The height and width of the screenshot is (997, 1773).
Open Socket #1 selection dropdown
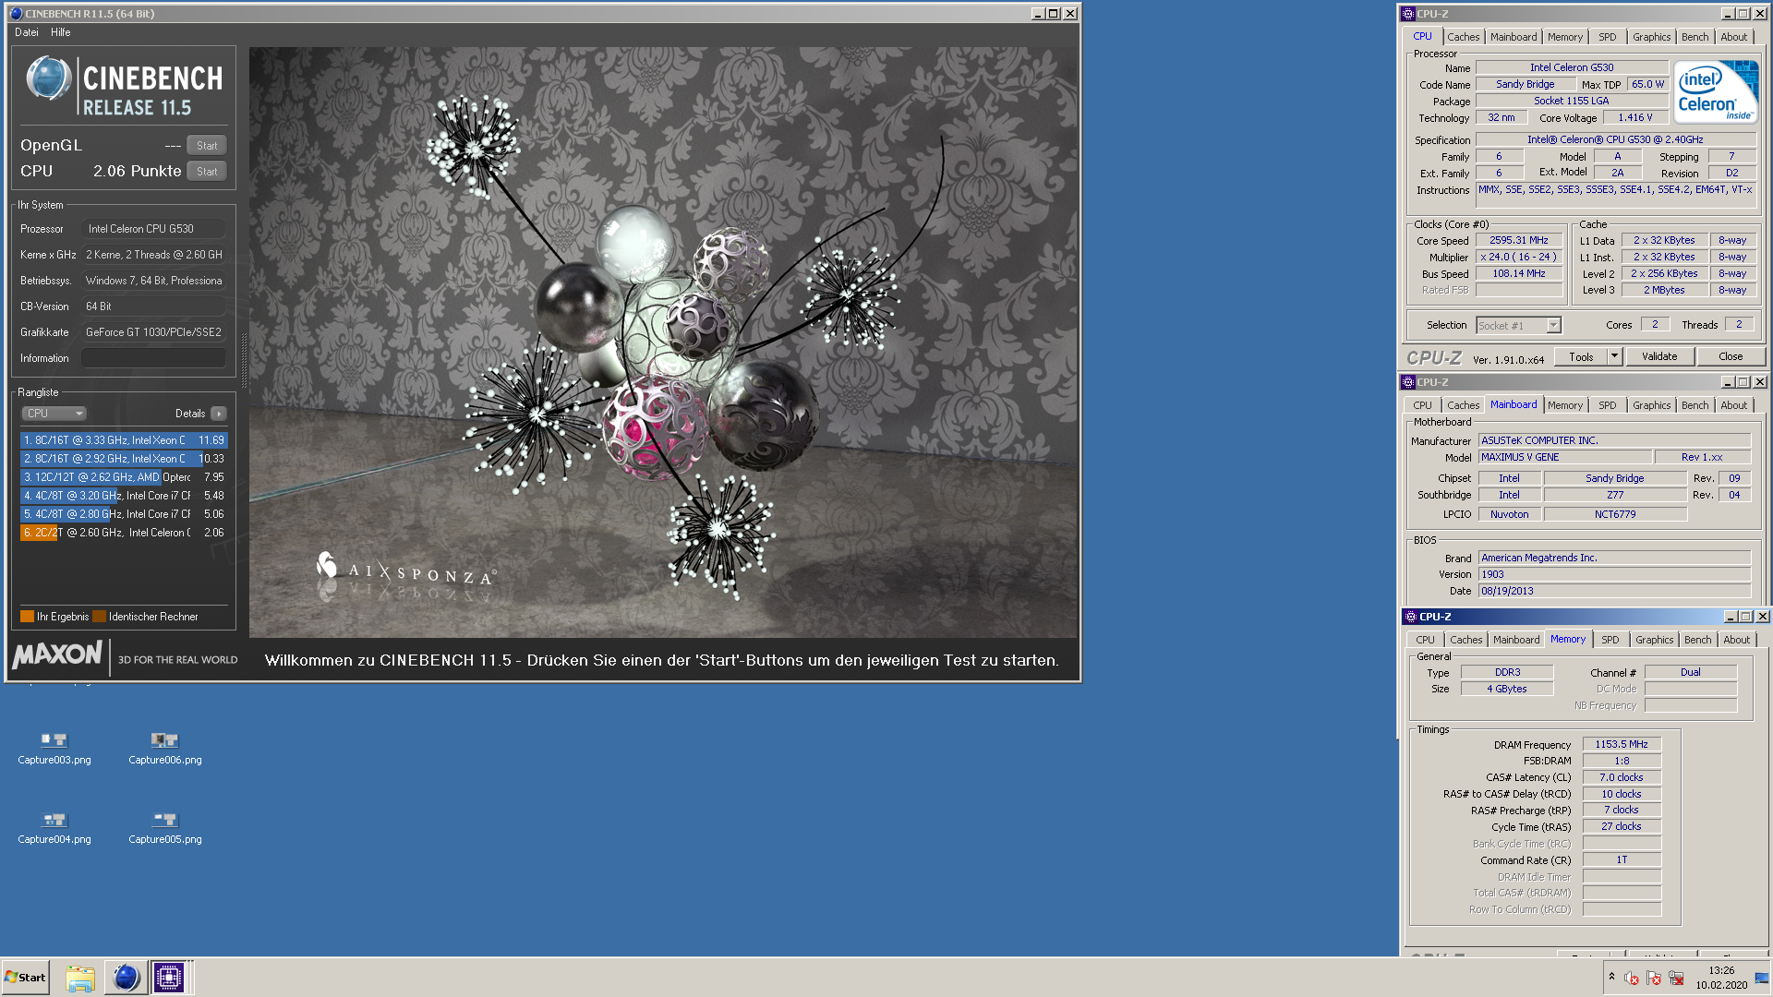point(1518,325)
